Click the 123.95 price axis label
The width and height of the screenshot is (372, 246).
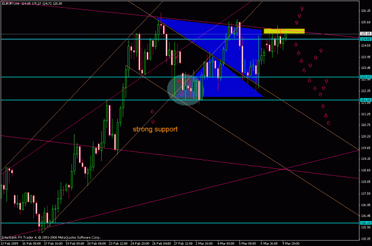[x=365, y=57]
